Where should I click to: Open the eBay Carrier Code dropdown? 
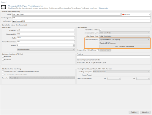(x=125, y=36)
